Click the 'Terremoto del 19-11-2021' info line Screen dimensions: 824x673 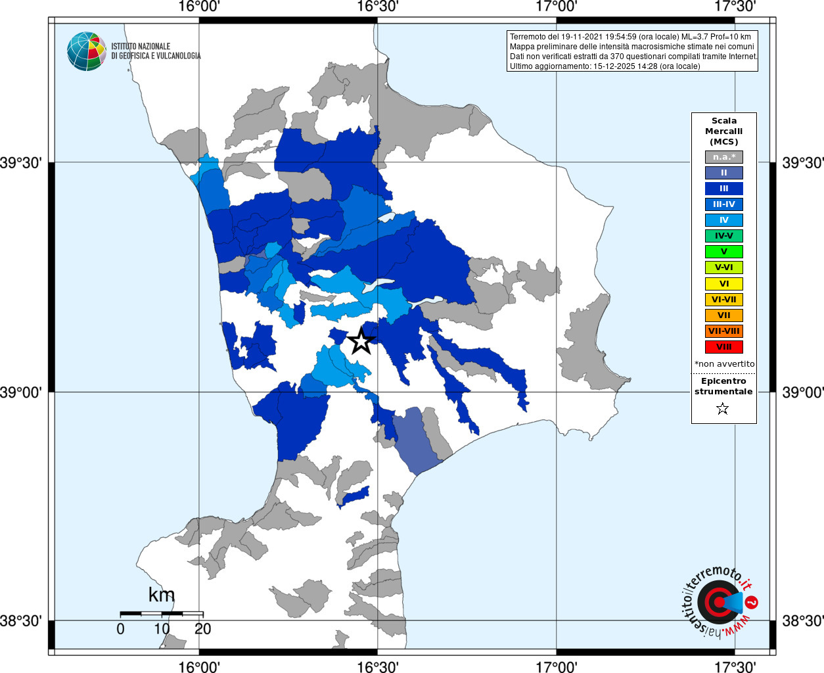[x=630, y=37]
